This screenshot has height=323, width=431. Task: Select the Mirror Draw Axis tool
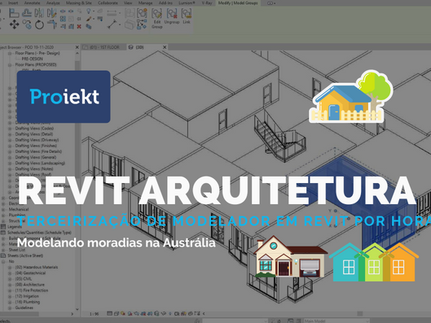[x=51, y=13]
